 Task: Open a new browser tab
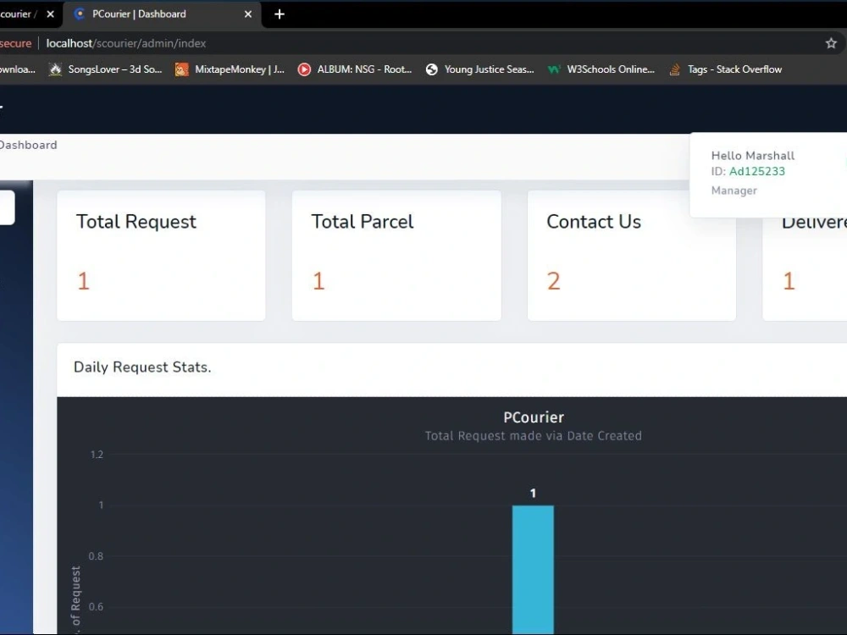(x=280, y=14)
